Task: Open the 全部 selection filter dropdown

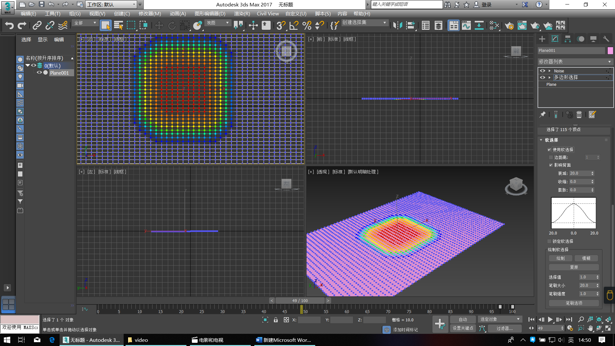Action: tap(85, 23)
